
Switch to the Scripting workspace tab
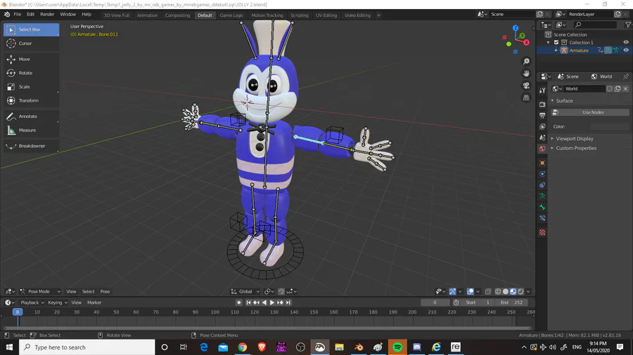(299, 15)
